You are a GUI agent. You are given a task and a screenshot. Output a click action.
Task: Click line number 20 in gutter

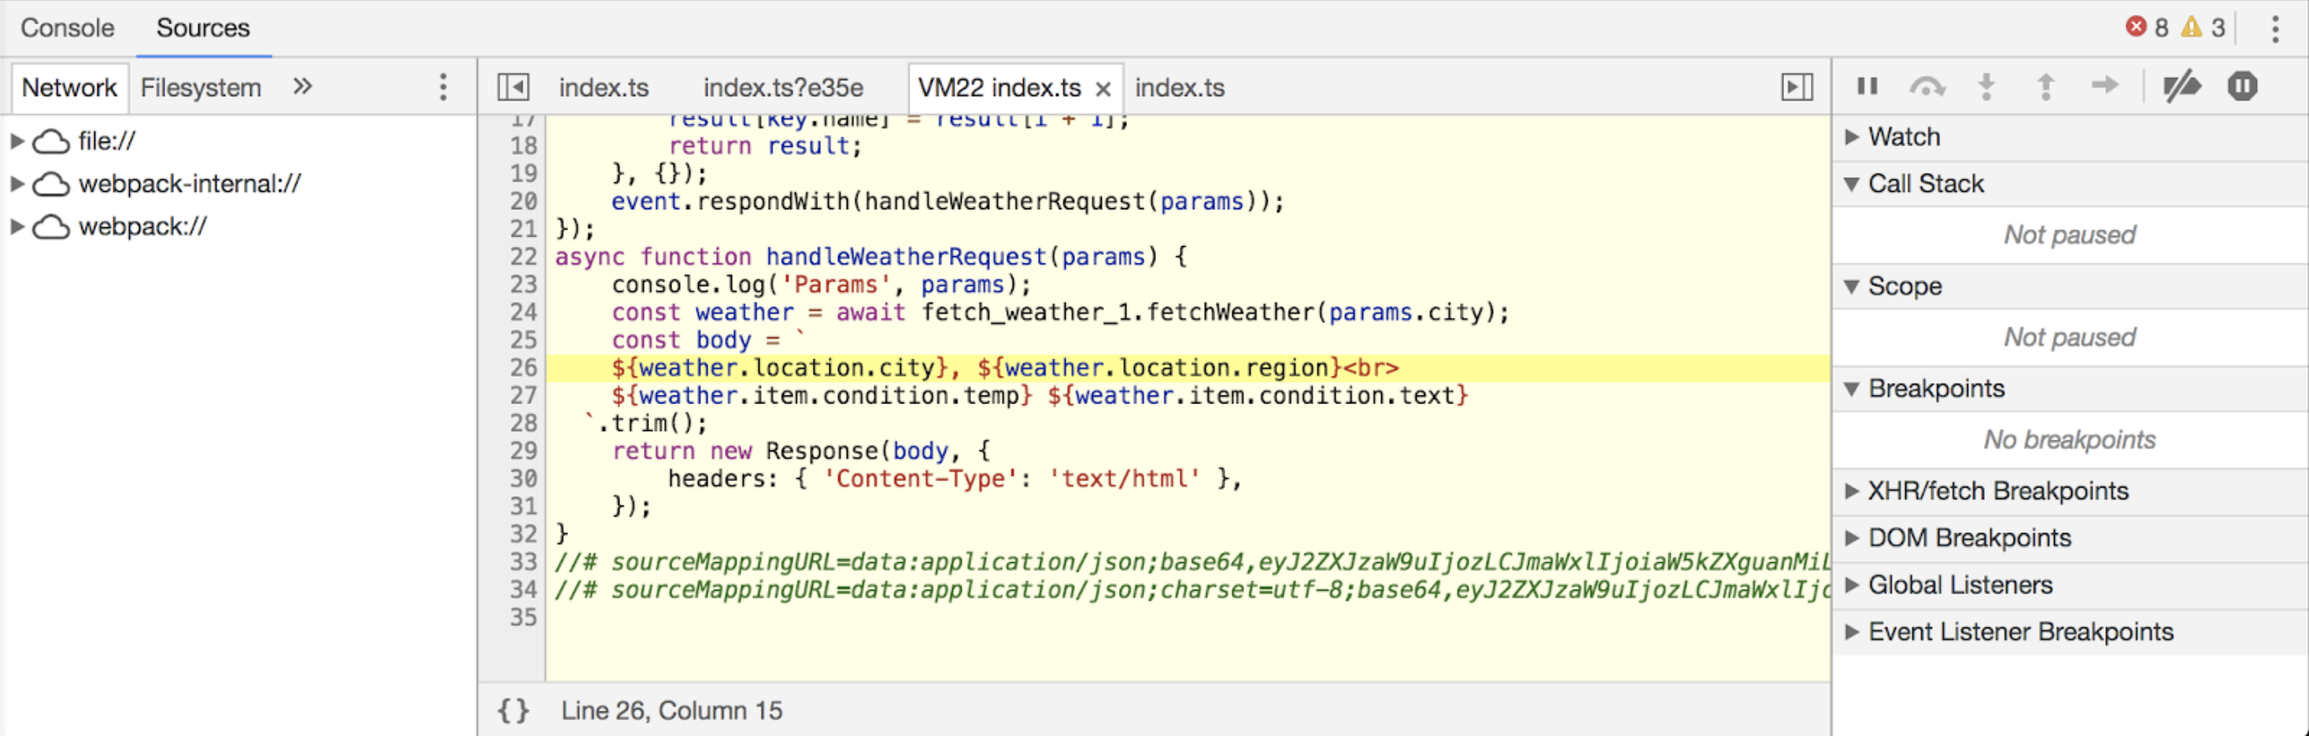(x=523, y=201)
